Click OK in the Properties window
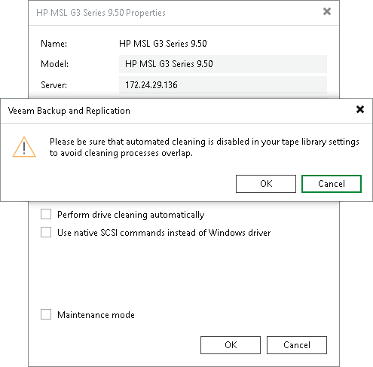 231,345
